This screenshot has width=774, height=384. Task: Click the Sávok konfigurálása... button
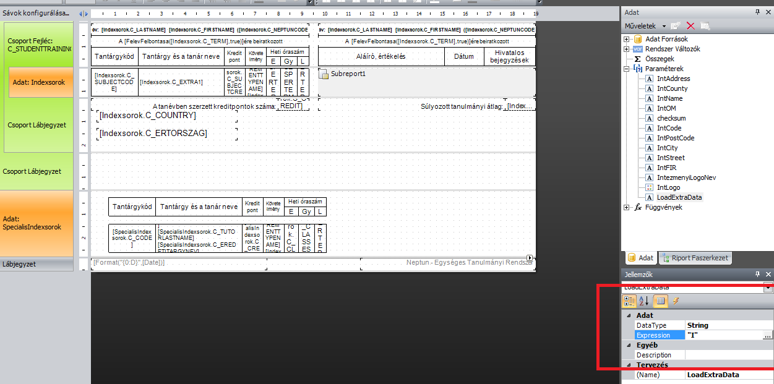[36, 14]
